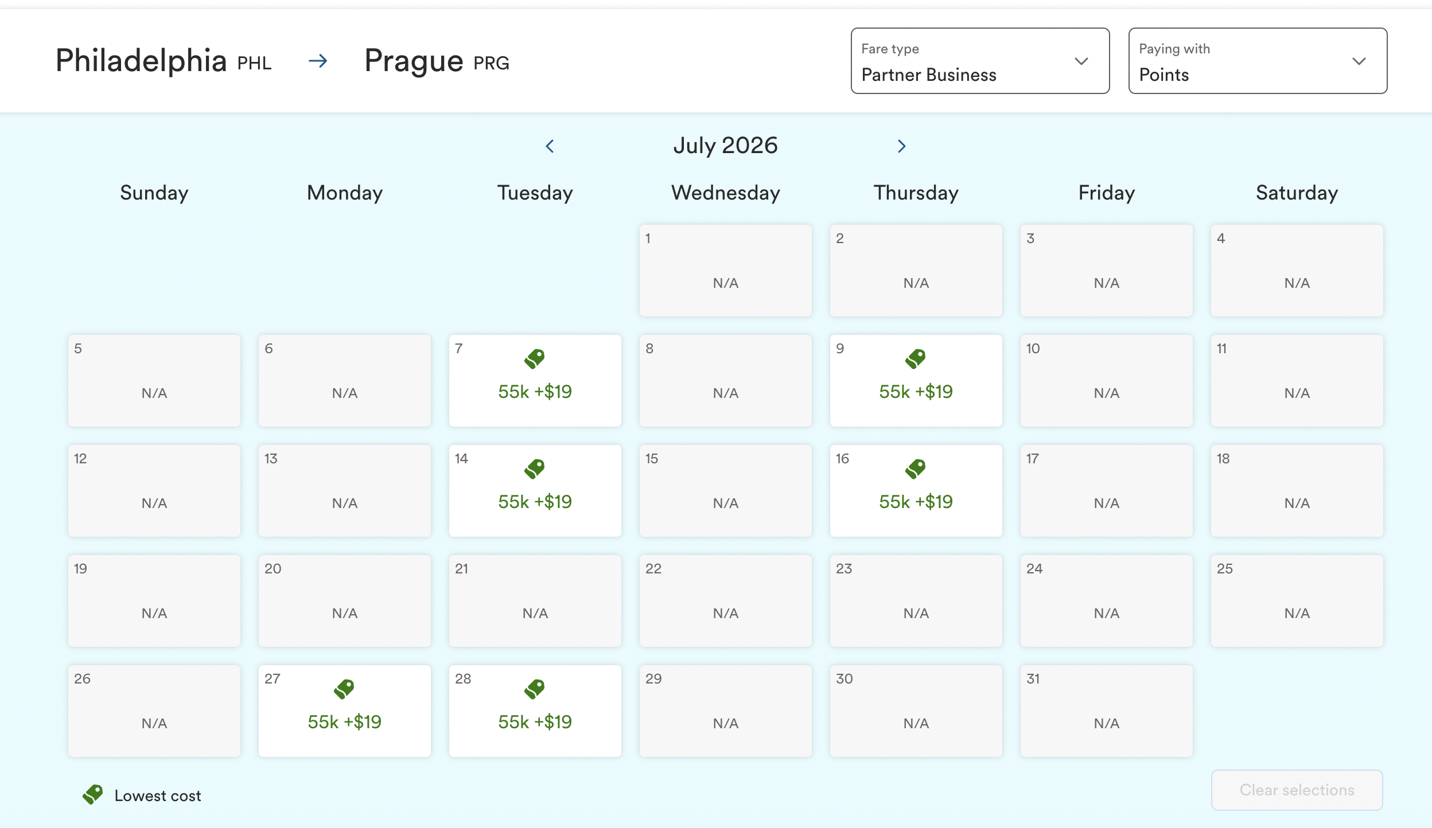
Task: Click the price tag icon on July 16
Action: pyautogui.click(x=915, y=469)
